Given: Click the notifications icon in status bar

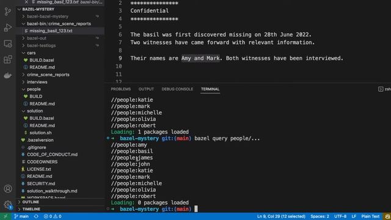Looking at the screenshot, I should (x=387, y=216).
